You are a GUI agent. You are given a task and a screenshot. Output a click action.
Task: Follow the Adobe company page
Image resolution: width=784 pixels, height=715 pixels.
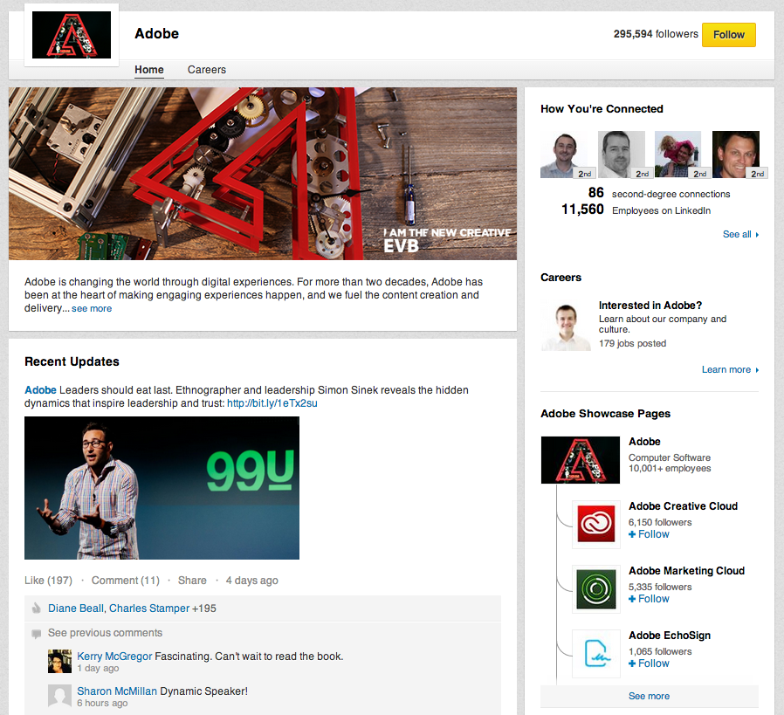(x=728, y=35)
